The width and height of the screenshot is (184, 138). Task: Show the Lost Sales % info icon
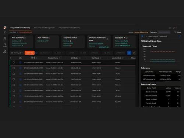coord(127,38)
